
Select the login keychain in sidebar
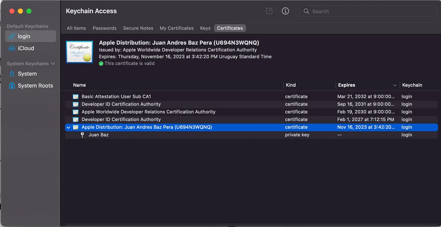pyautogui.click(x=31, y=36)
